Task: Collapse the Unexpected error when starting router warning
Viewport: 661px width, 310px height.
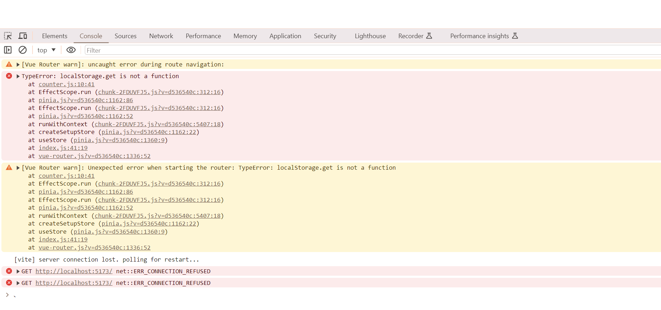Action: (x=18, y=168)
